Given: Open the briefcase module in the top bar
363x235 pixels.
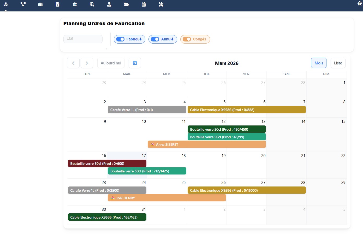Looking at the screenshot, I should (x=40, y=4).
